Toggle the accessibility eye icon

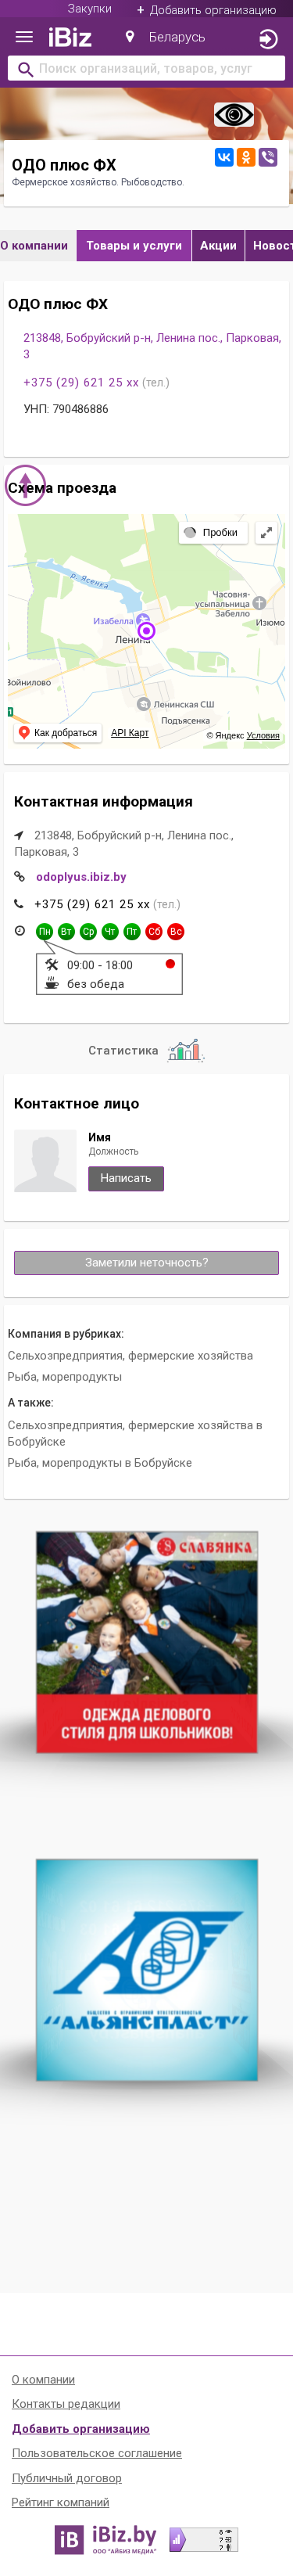tap(233, 115)
